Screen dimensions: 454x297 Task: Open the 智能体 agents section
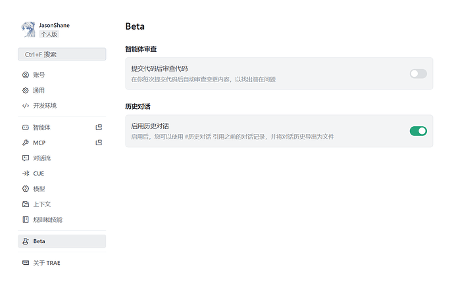pos(62,127)
